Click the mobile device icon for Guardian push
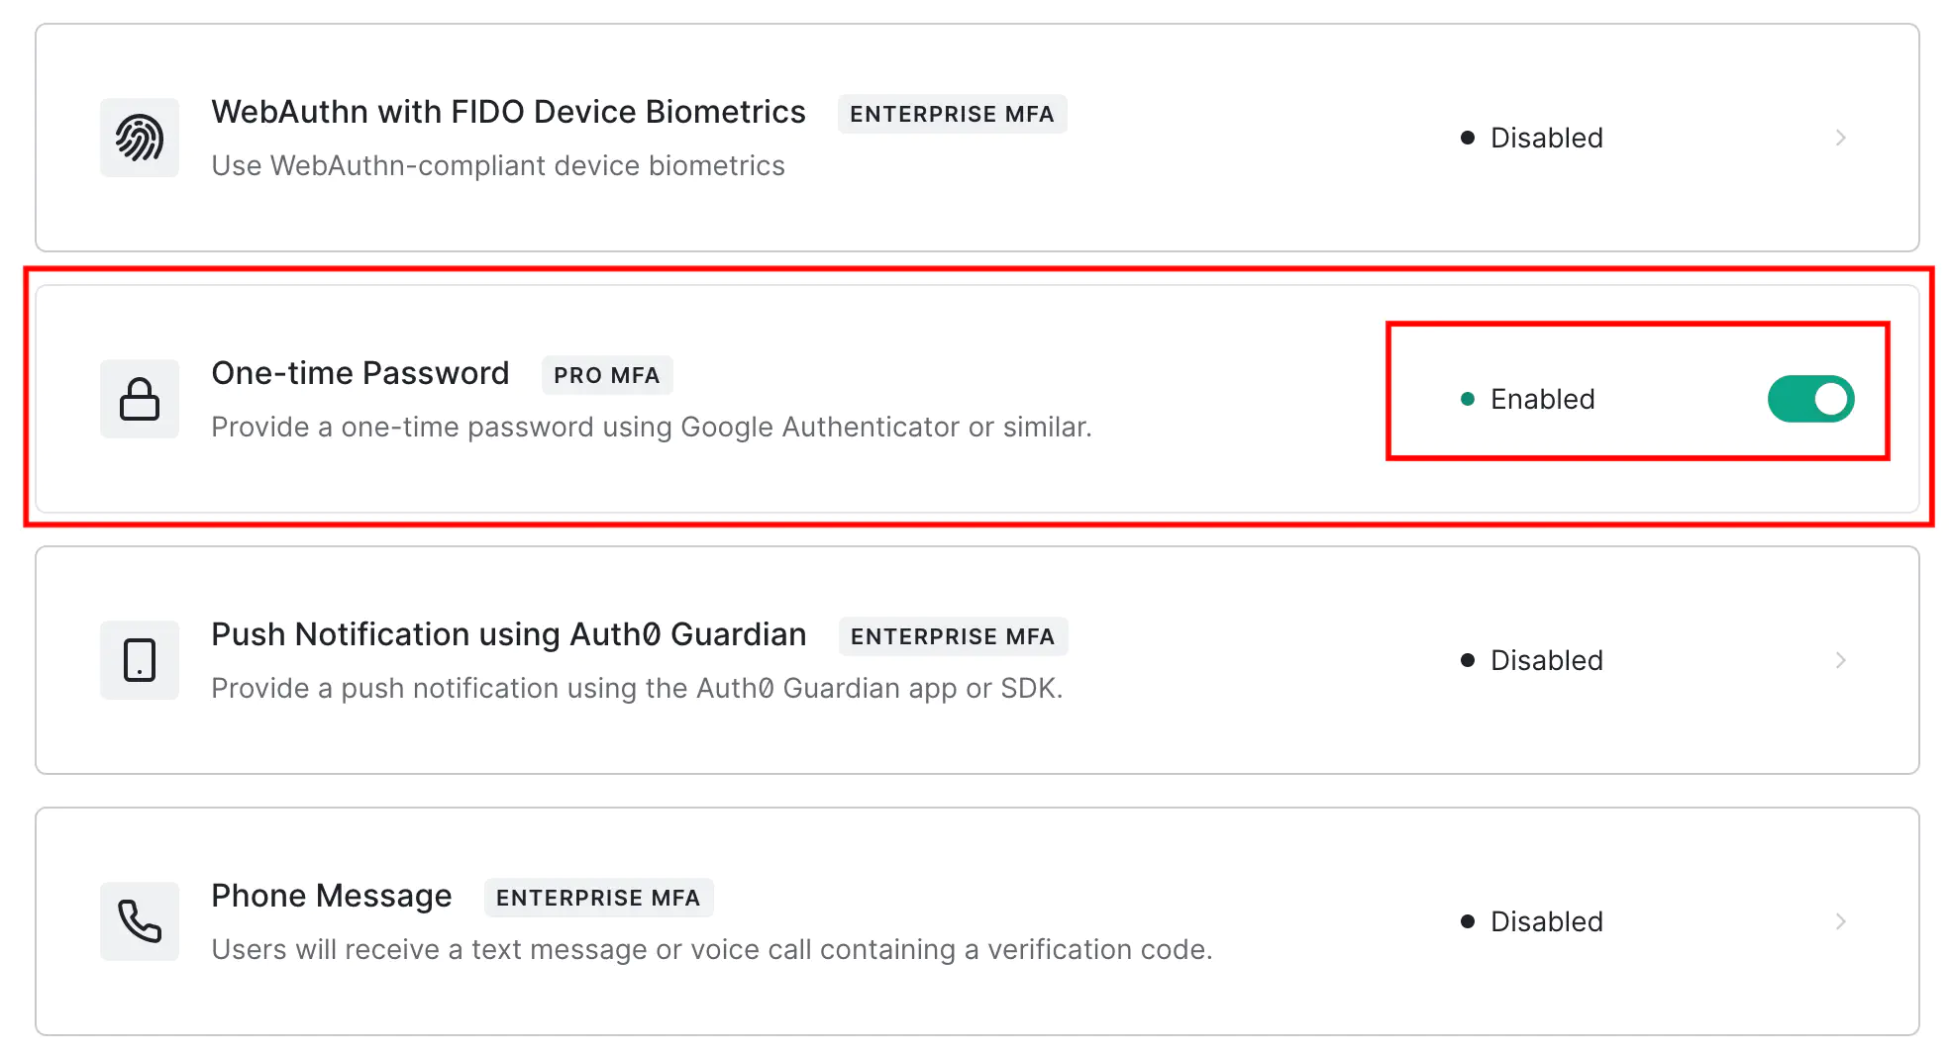The height and width of the screenshot is (1055, 1951). pyautogui.click(x=140, y=660)
